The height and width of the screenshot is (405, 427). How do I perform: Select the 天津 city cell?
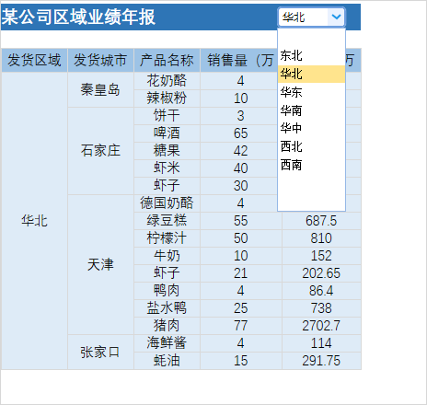(x=100, y=264)
